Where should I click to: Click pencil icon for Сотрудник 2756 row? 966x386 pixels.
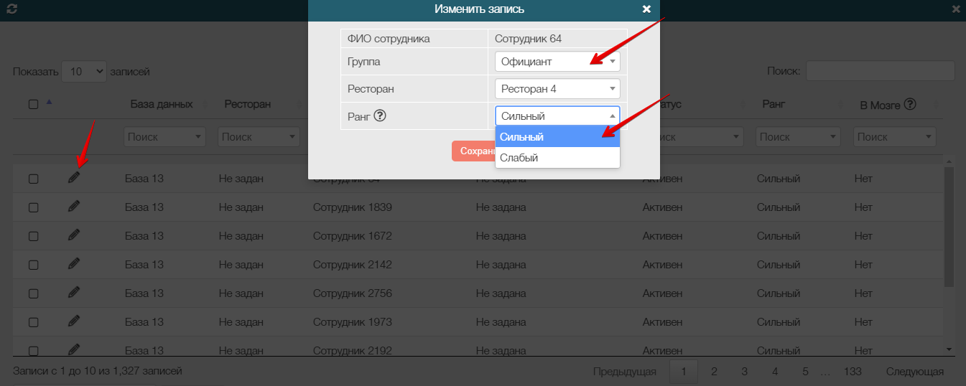[74, 293]
